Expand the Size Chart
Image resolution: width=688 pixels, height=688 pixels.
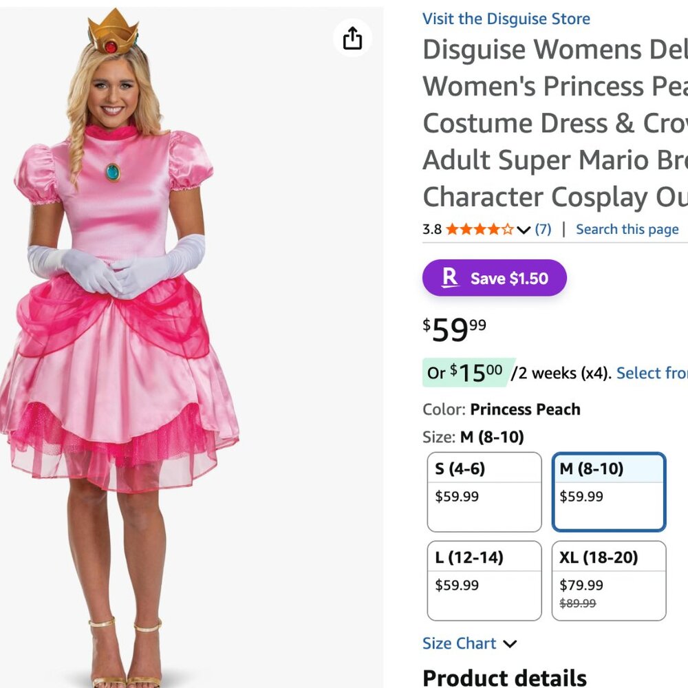(x=460, y=643)
